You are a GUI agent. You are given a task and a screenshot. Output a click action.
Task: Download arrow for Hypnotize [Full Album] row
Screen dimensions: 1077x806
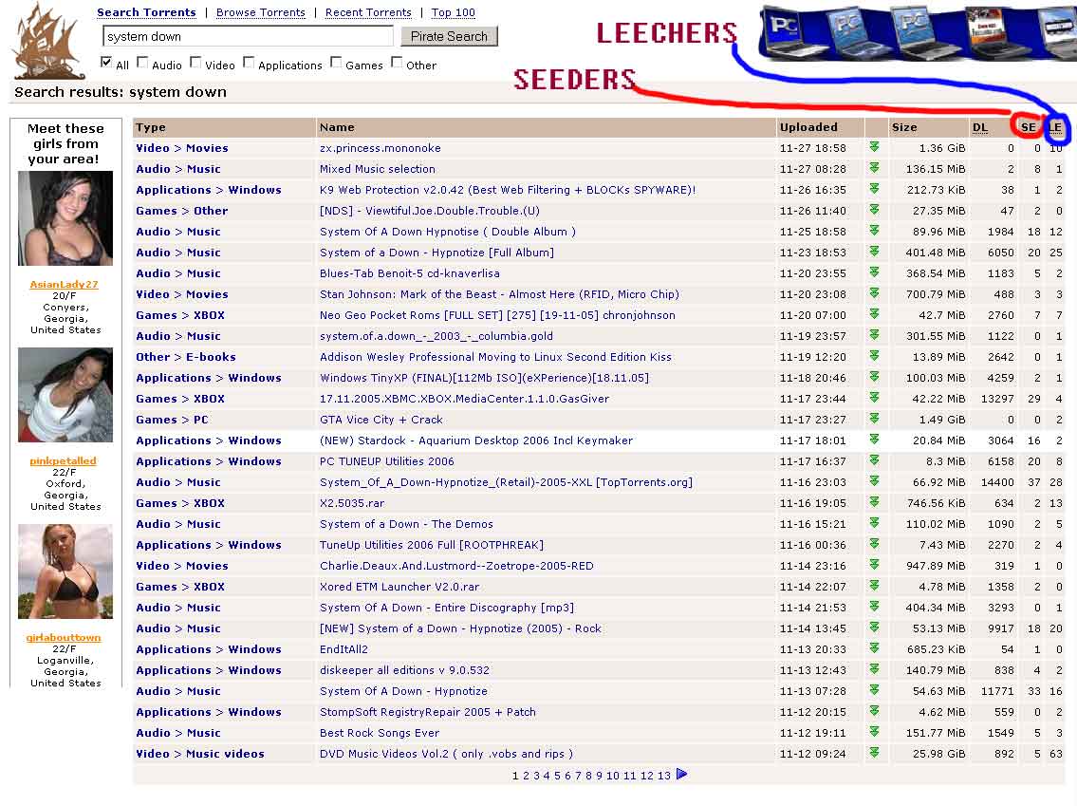(874, 251)
